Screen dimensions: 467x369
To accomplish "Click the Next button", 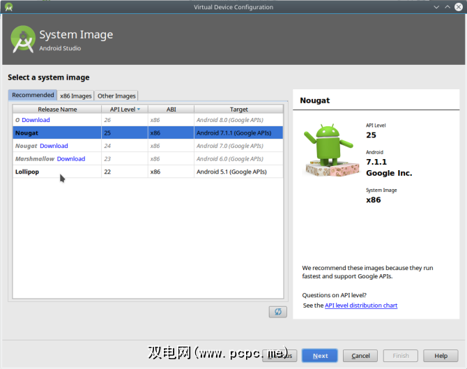I will pos(319,356).
